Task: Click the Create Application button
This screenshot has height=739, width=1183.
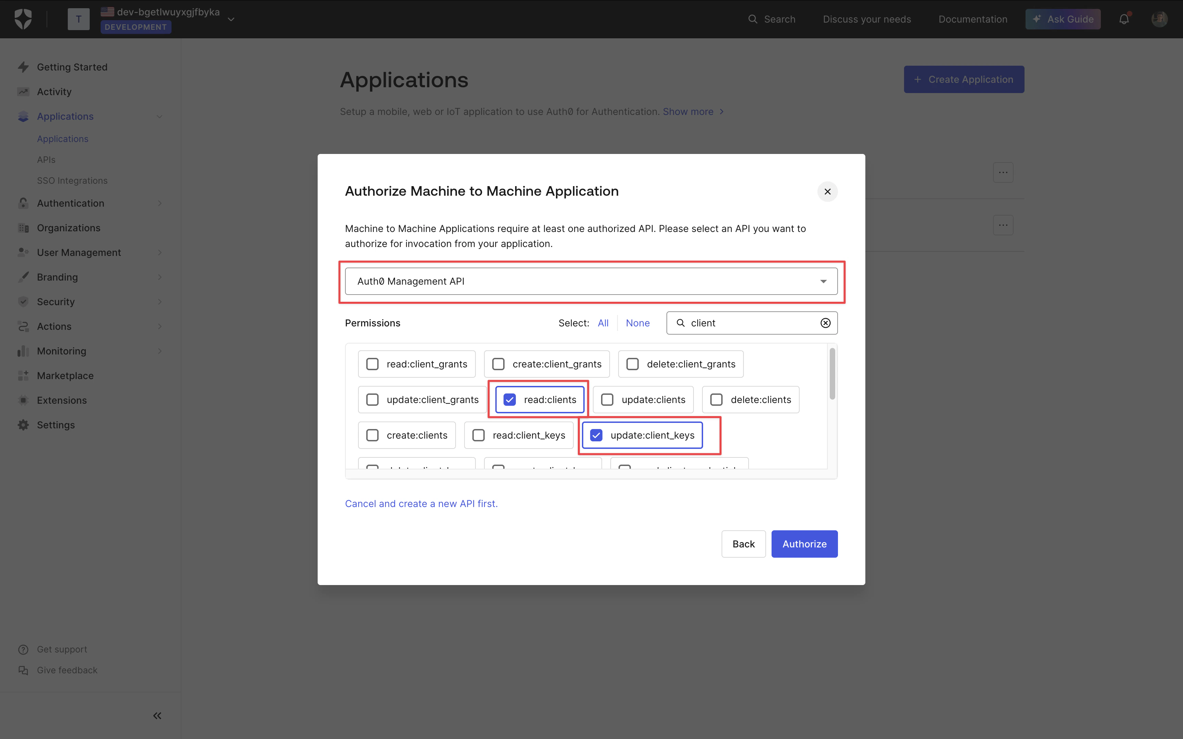Action: coord(964,79)
